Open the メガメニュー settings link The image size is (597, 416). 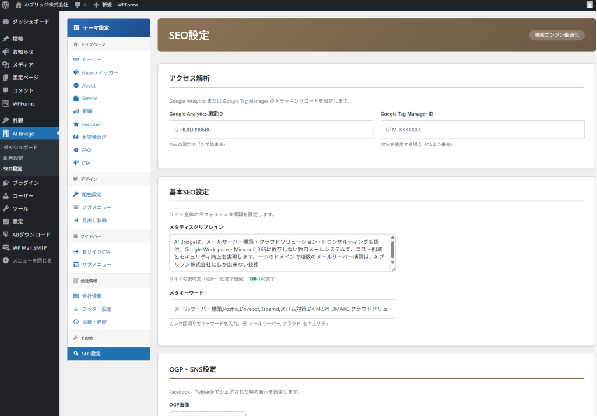(96, 208)
